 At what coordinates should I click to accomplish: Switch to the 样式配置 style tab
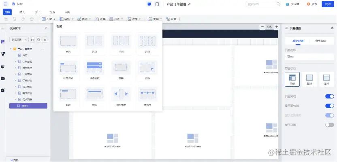(321, 41)
